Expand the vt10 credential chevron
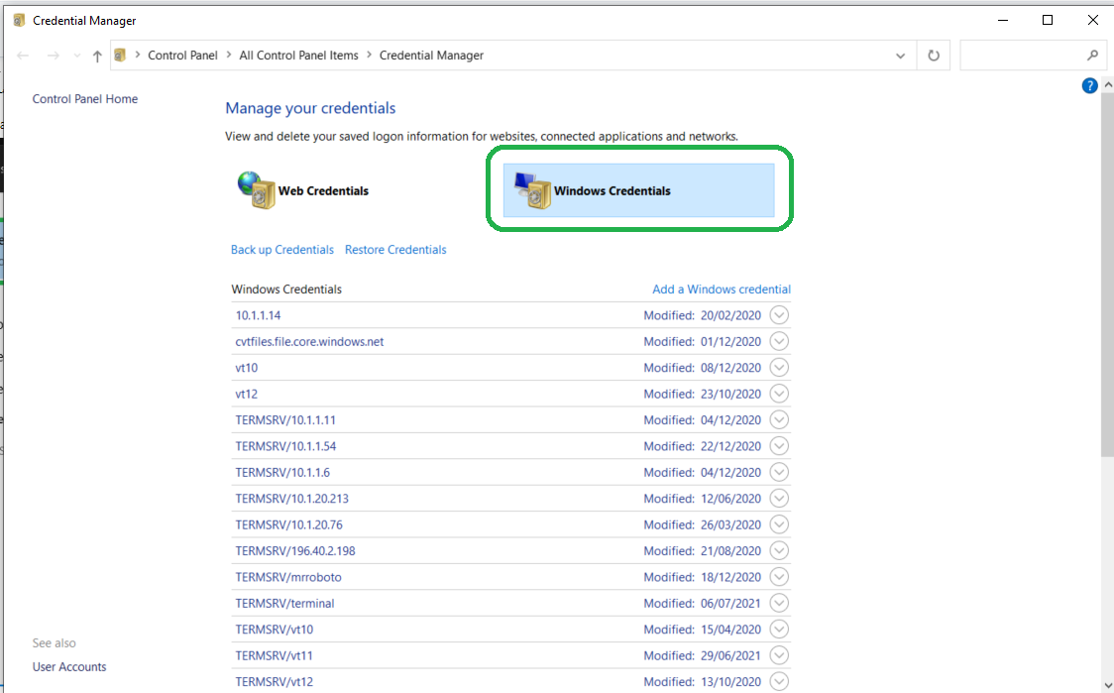The image size is (1114, 693). (x=779, y=368)
